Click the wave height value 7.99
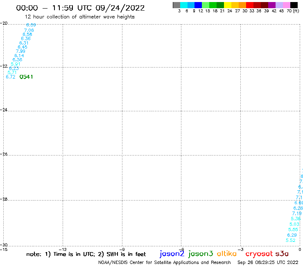 click(20, 51)
